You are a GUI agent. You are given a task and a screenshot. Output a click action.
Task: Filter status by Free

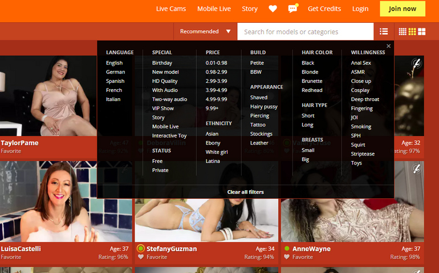[x=157, y=161]
